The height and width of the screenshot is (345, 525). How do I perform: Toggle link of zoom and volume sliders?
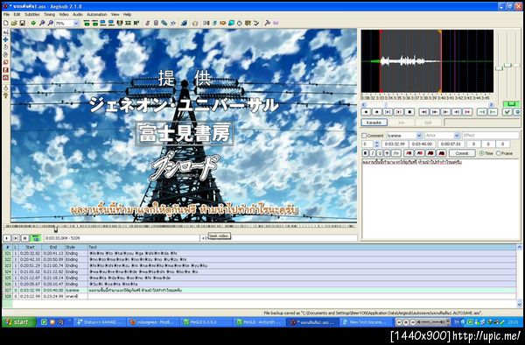(x=511, y=104)
